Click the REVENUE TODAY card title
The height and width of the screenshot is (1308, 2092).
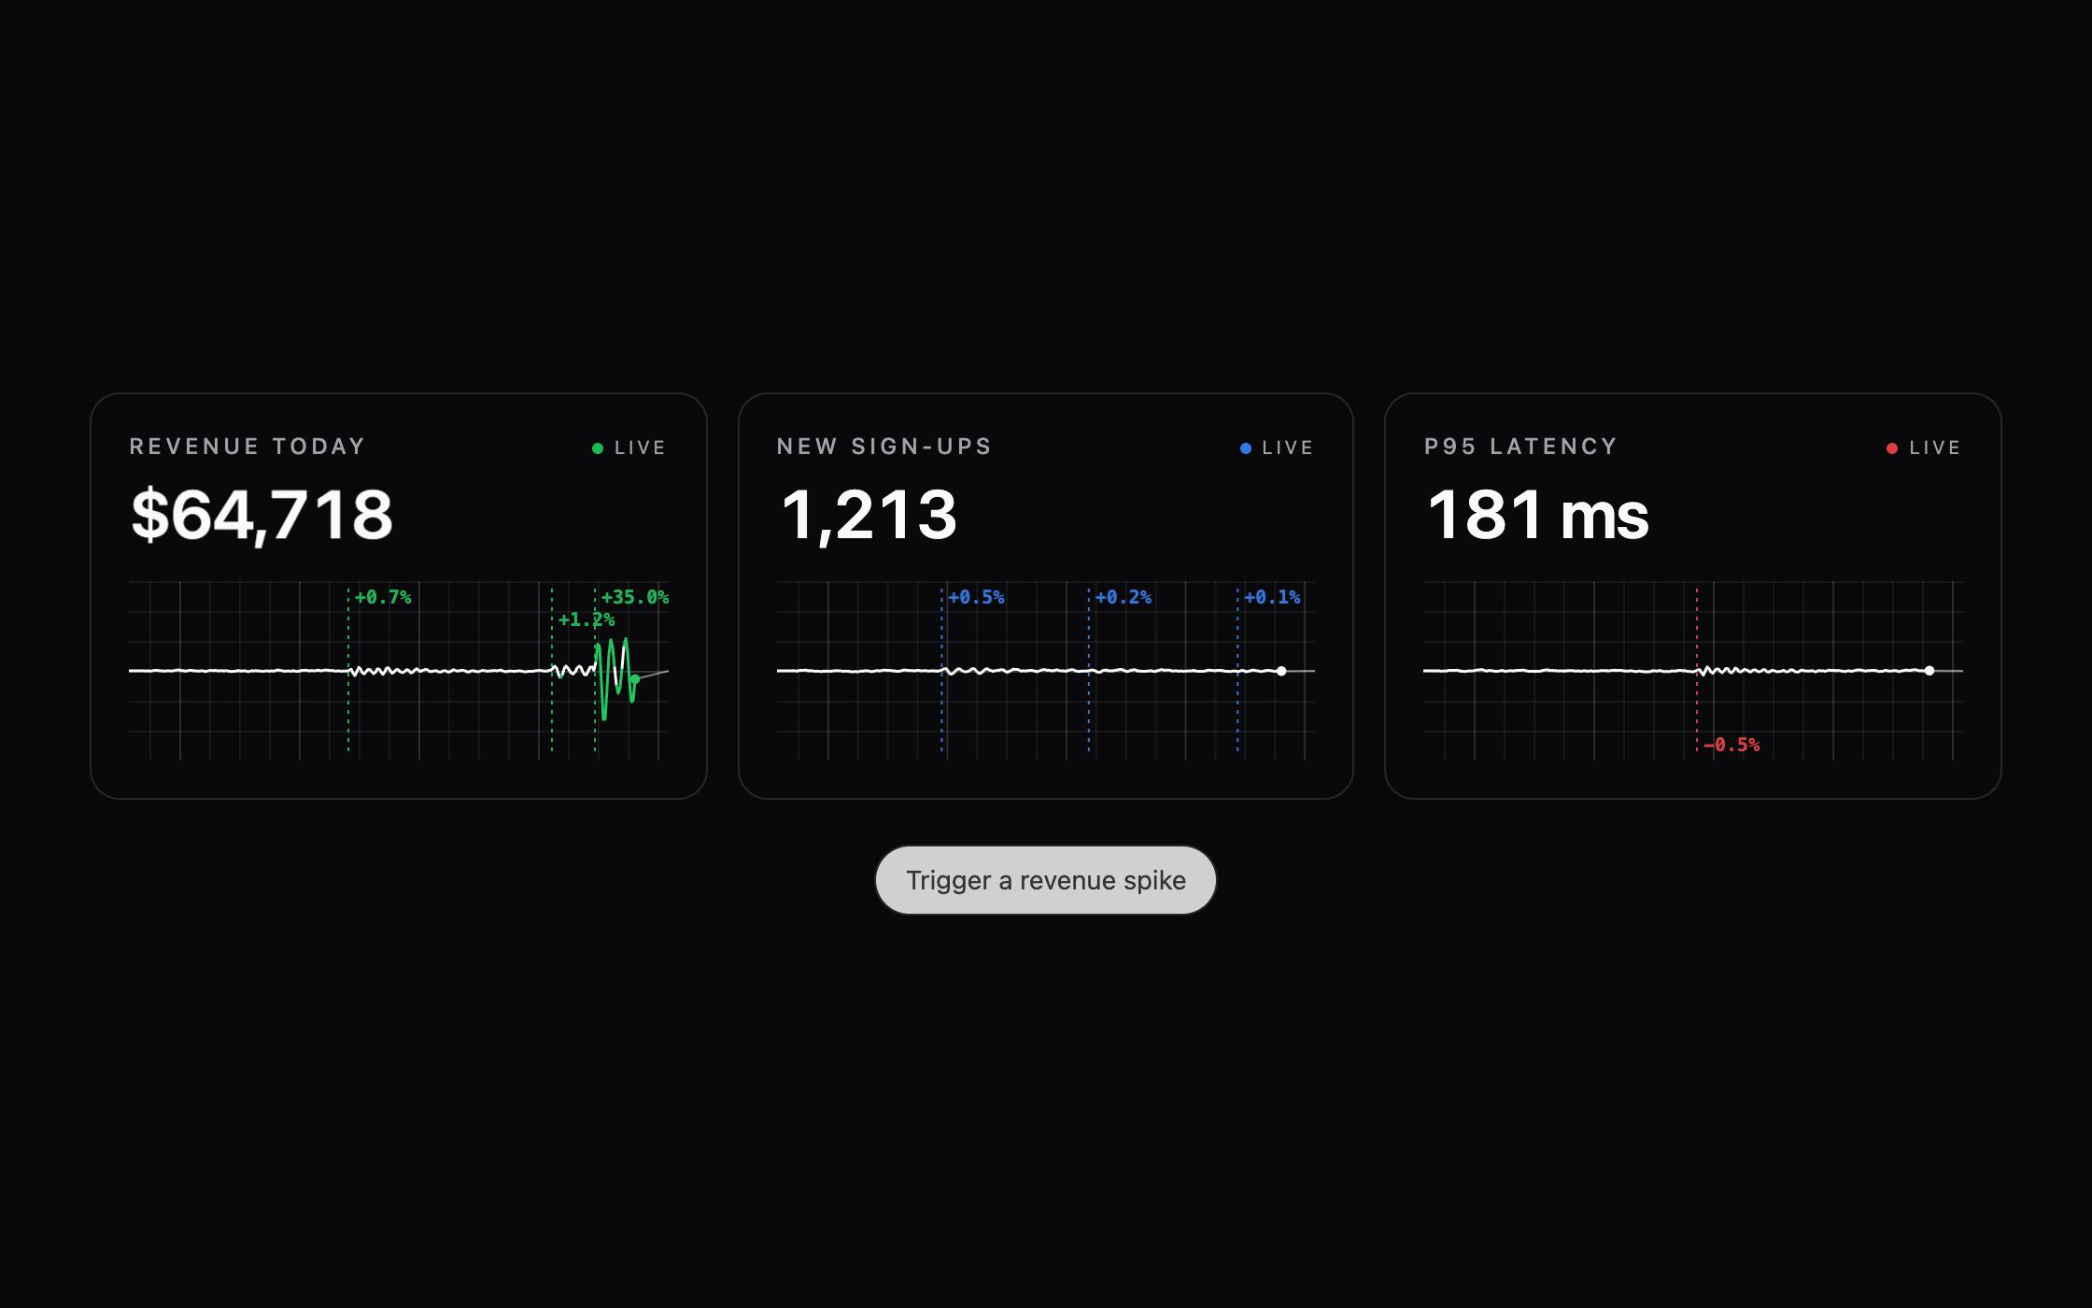[247, 447]
